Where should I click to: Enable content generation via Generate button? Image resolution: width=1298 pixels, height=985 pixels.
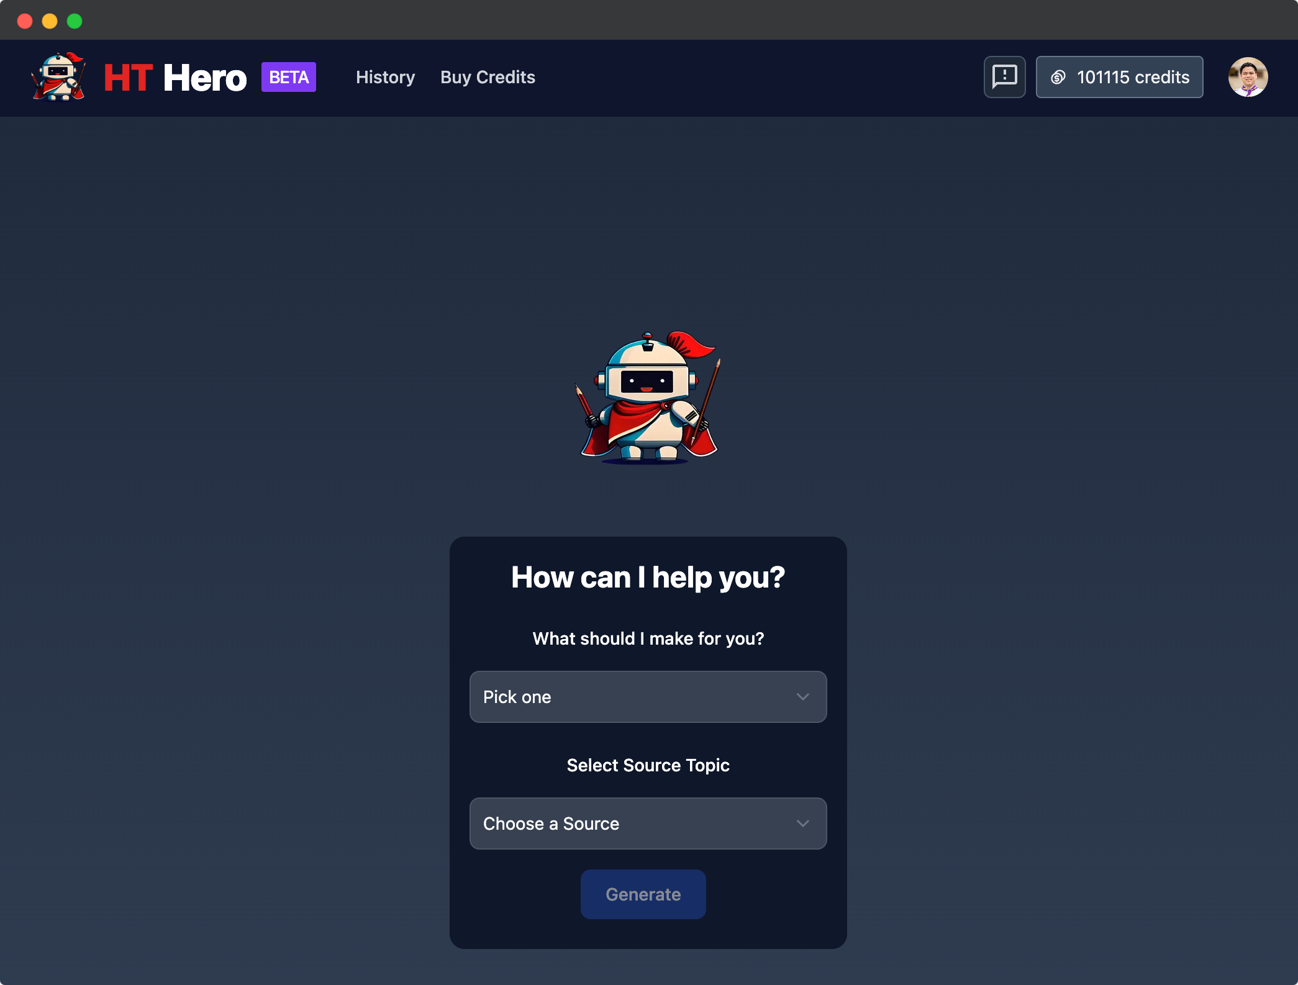(x=643, y=893)
